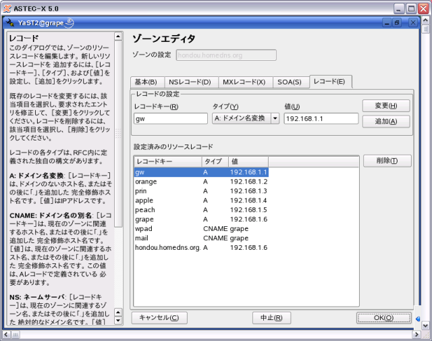The height and width of the screenshot is (341, 432).
Task: Sort by the レコードキー column header
Action: click(167, 162)
